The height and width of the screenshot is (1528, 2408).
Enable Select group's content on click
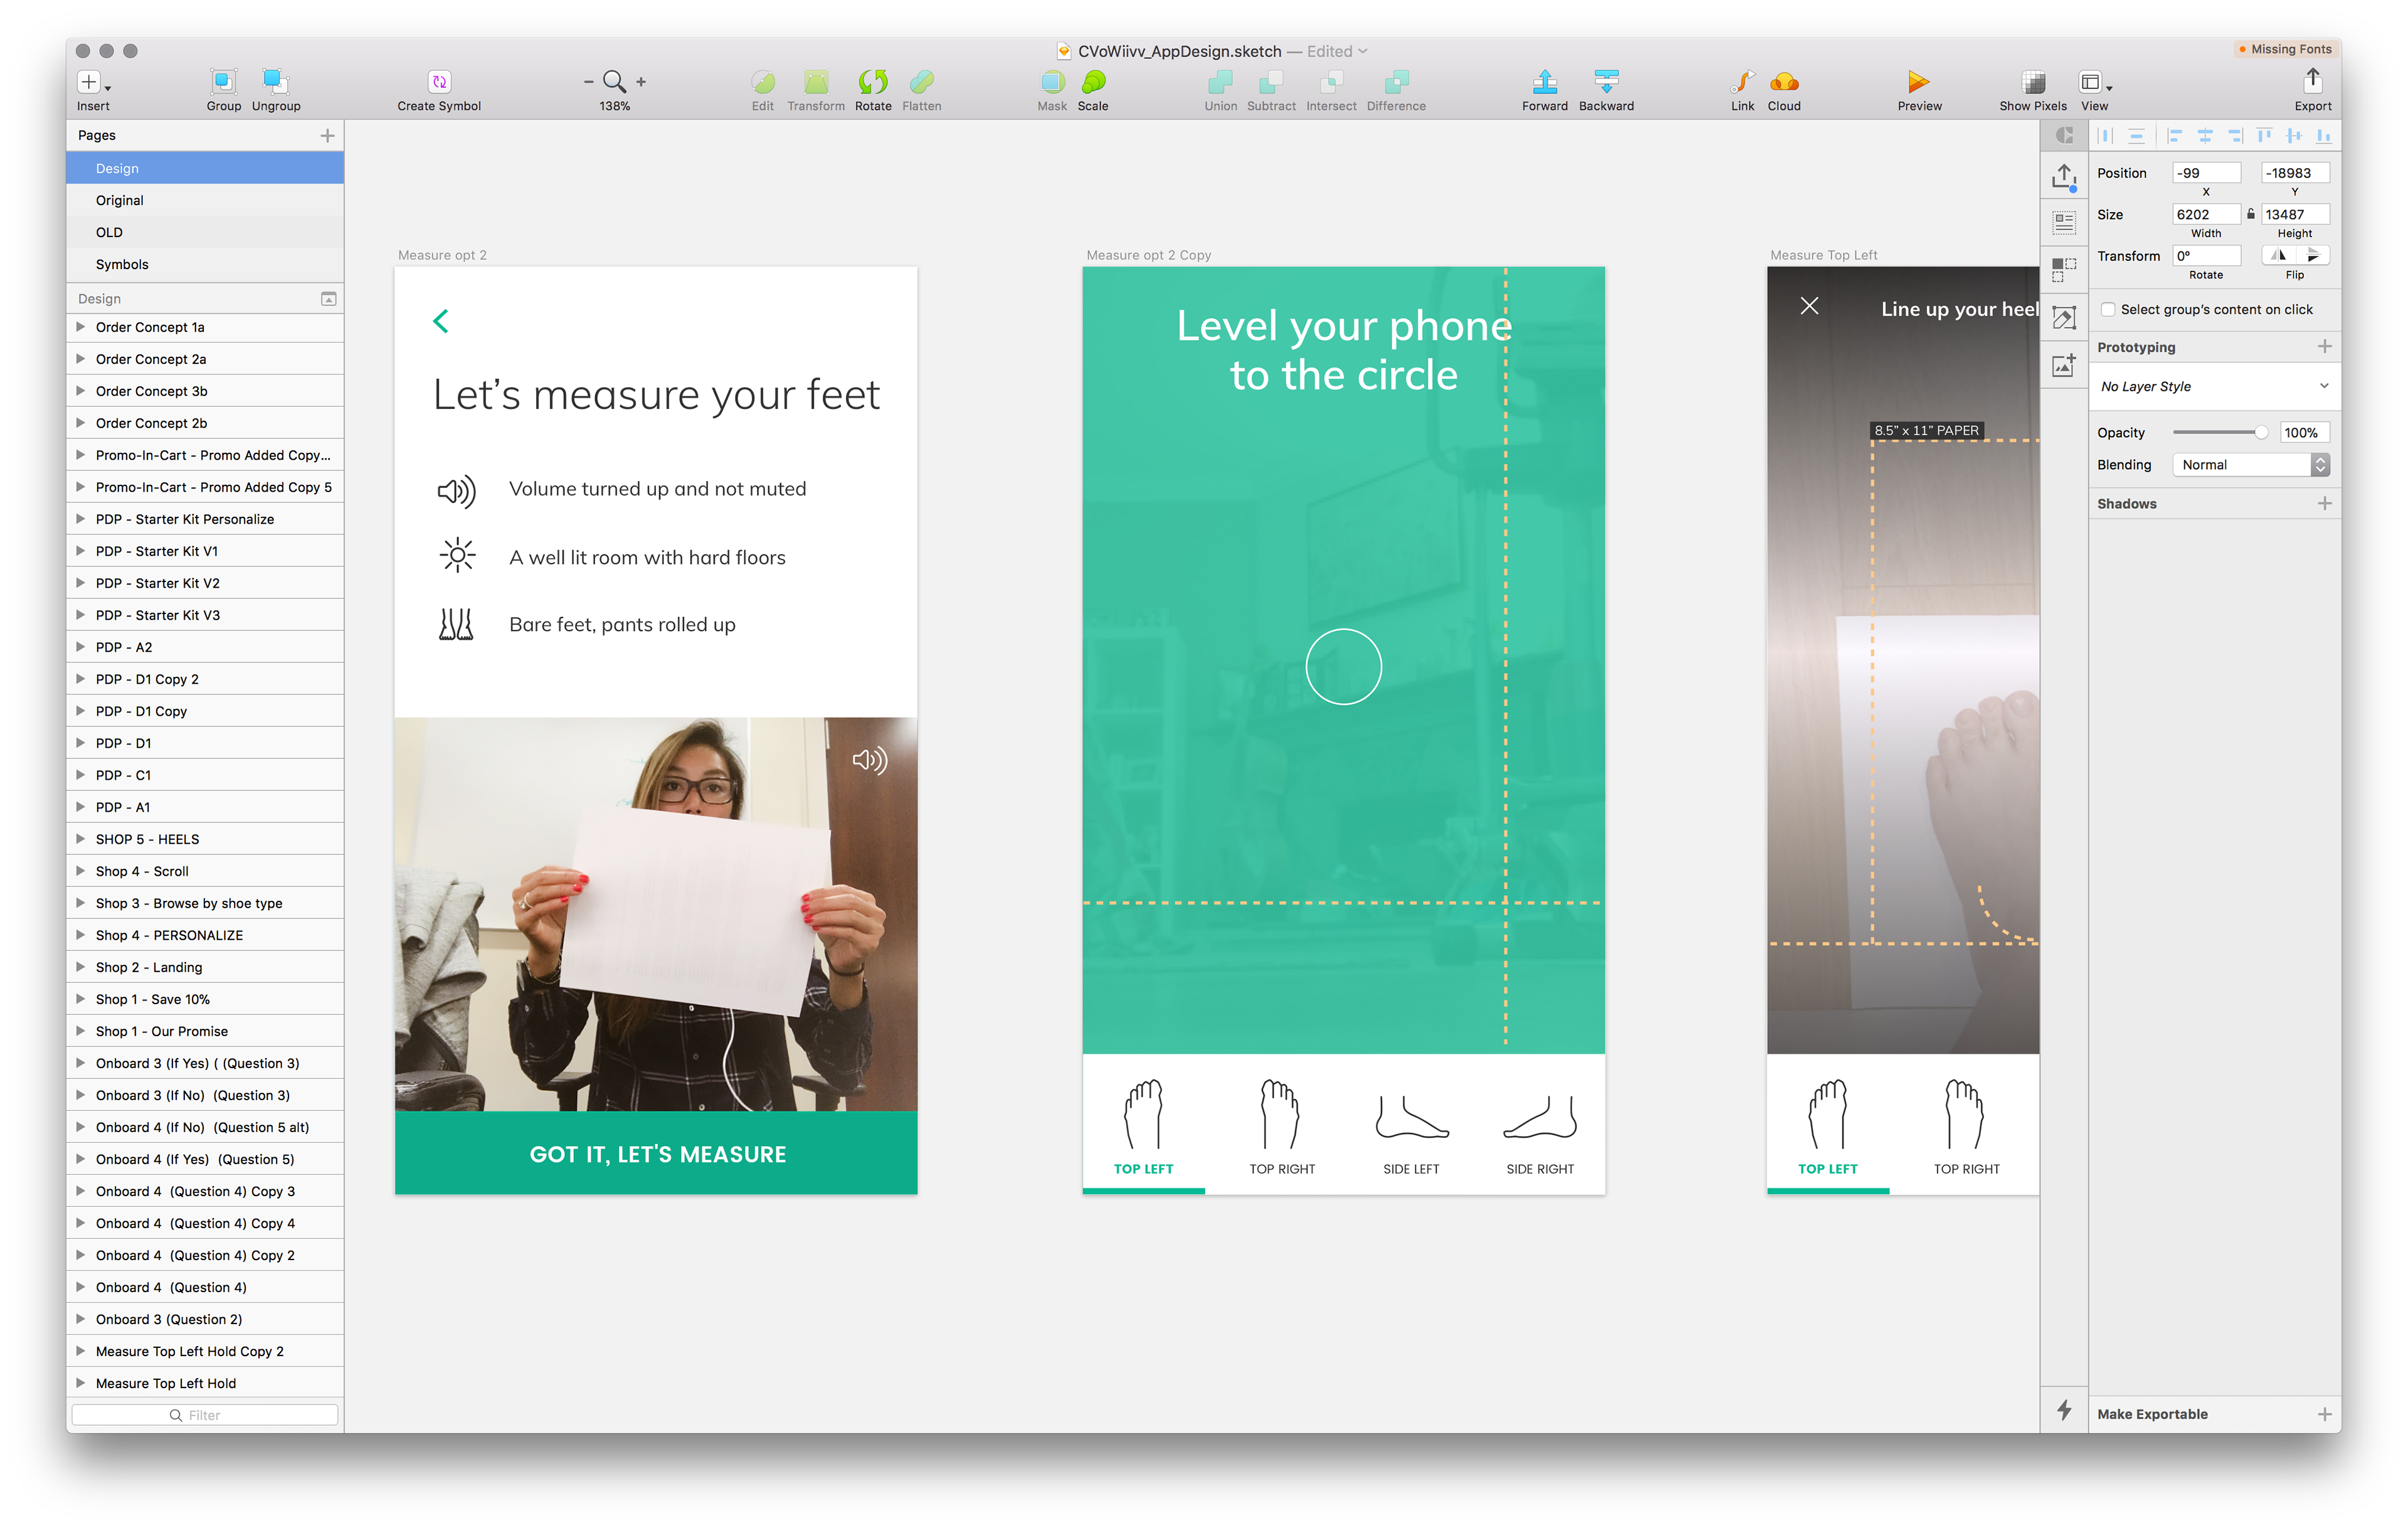(2108, 310)
